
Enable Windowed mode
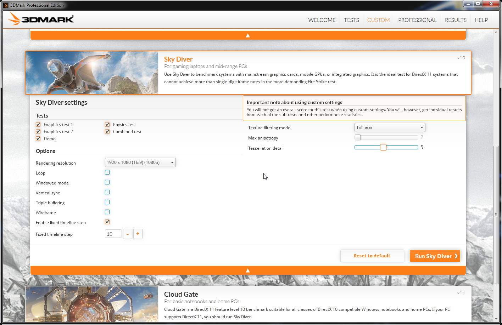pos(107,182)
